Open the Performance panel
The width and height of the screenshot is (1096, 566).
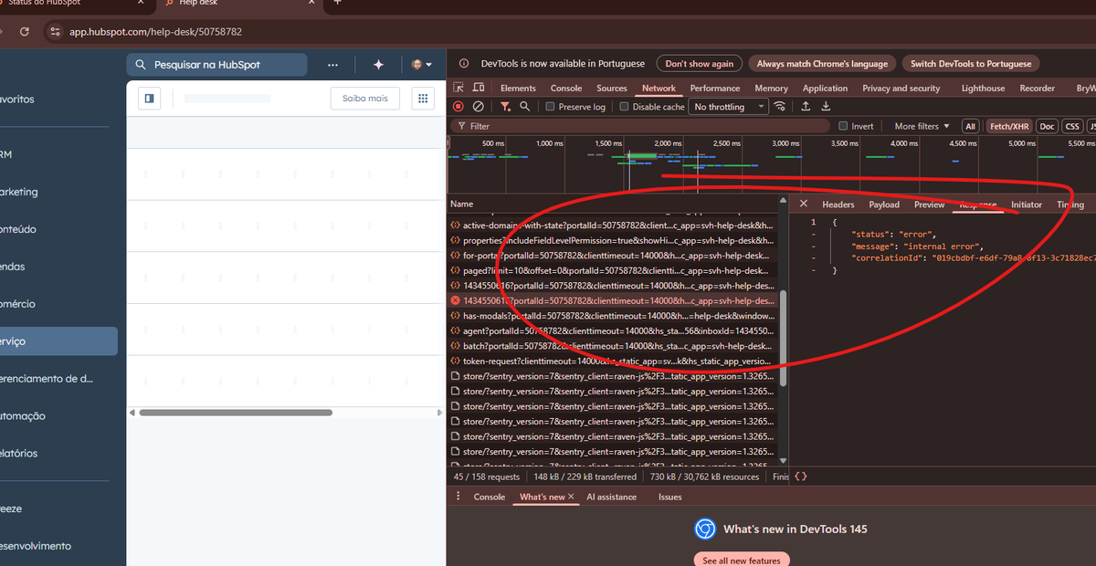coord(715,89)
